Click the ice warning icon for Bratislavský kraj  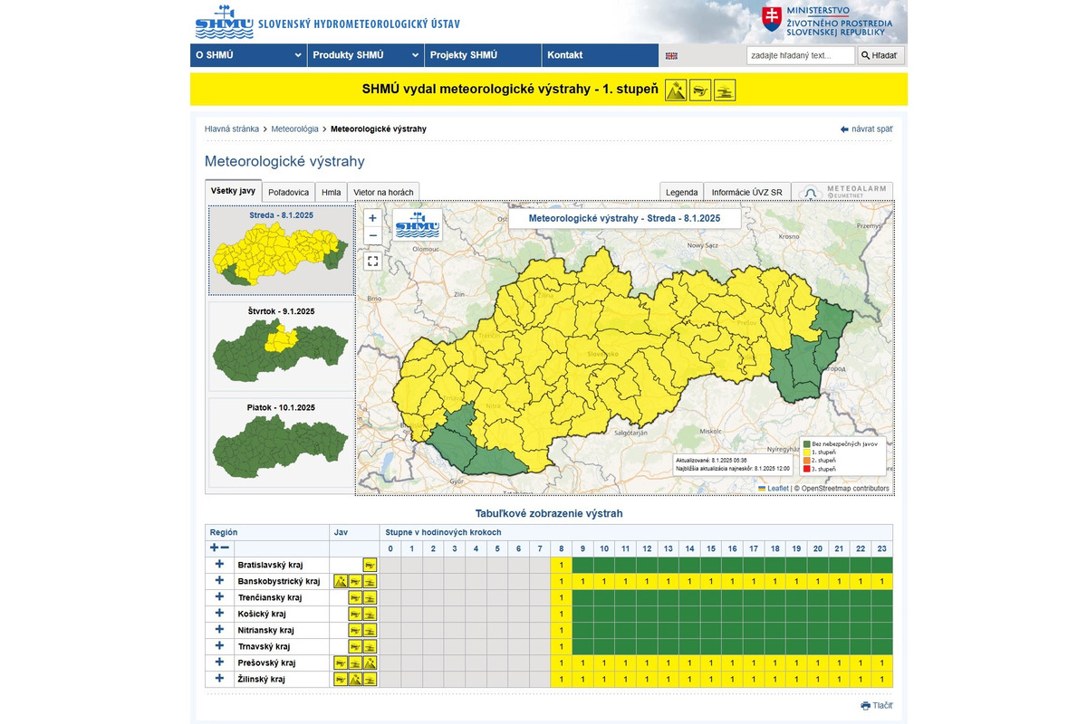tap(370, 565)
